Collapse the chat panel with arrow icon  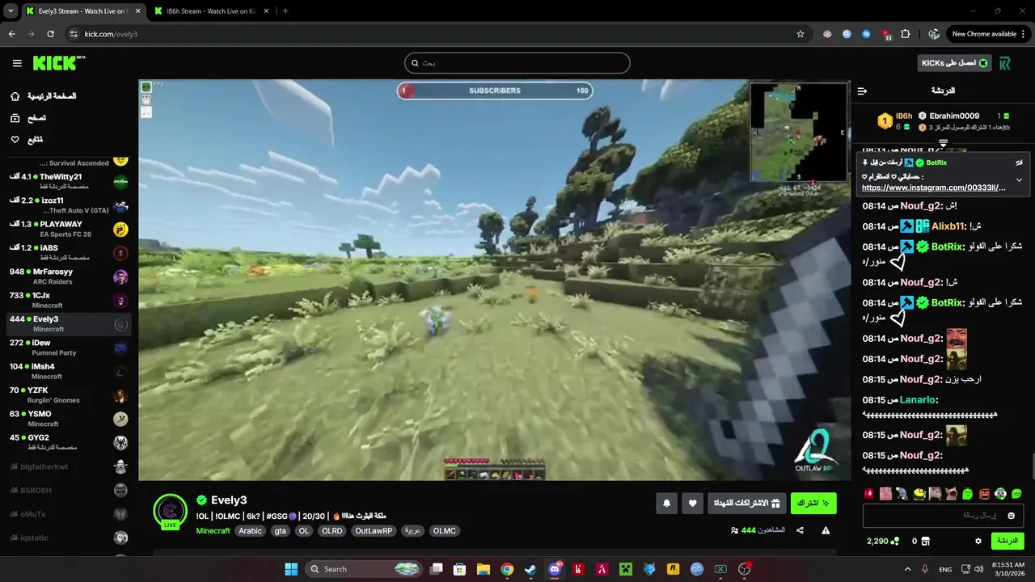(x=862, y=91)
